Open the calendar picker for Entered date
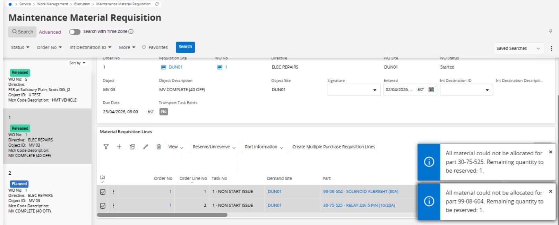Viewport: 559px width, 225px height. (x=431, y=90)
